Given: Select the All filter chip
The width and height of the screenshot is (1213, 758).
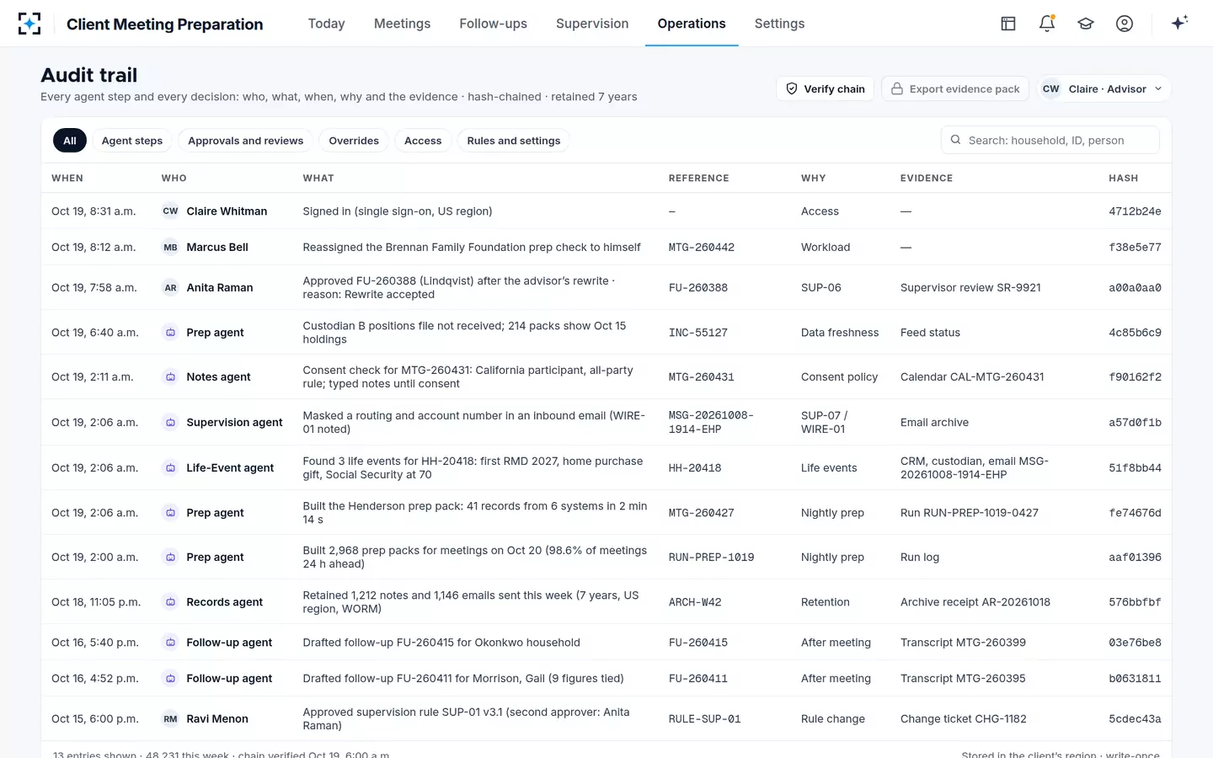Looking at the screenshot, I should point(70,141).
